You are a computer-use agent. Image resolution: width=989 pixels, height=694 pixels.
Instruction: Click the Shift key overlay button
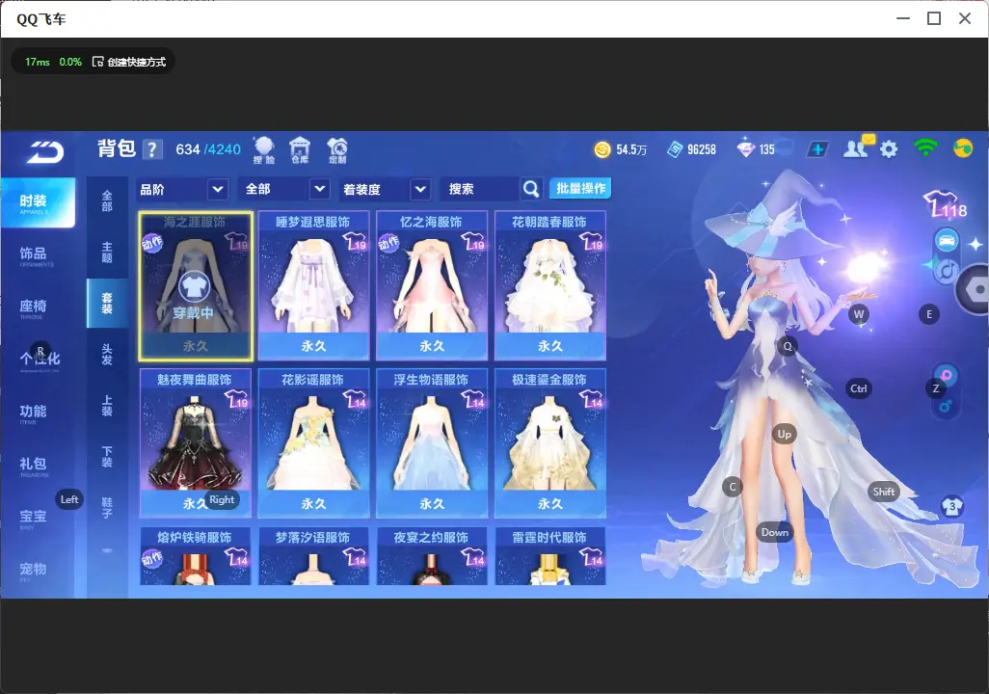coord(884,492)
